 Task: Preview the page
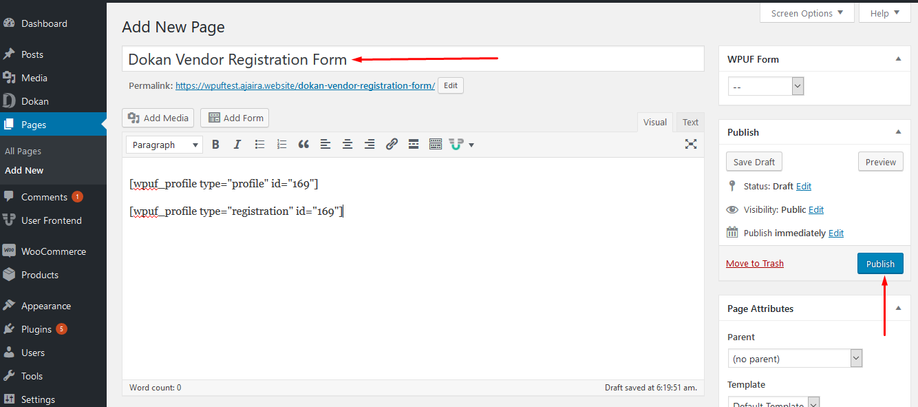point(881,162)
